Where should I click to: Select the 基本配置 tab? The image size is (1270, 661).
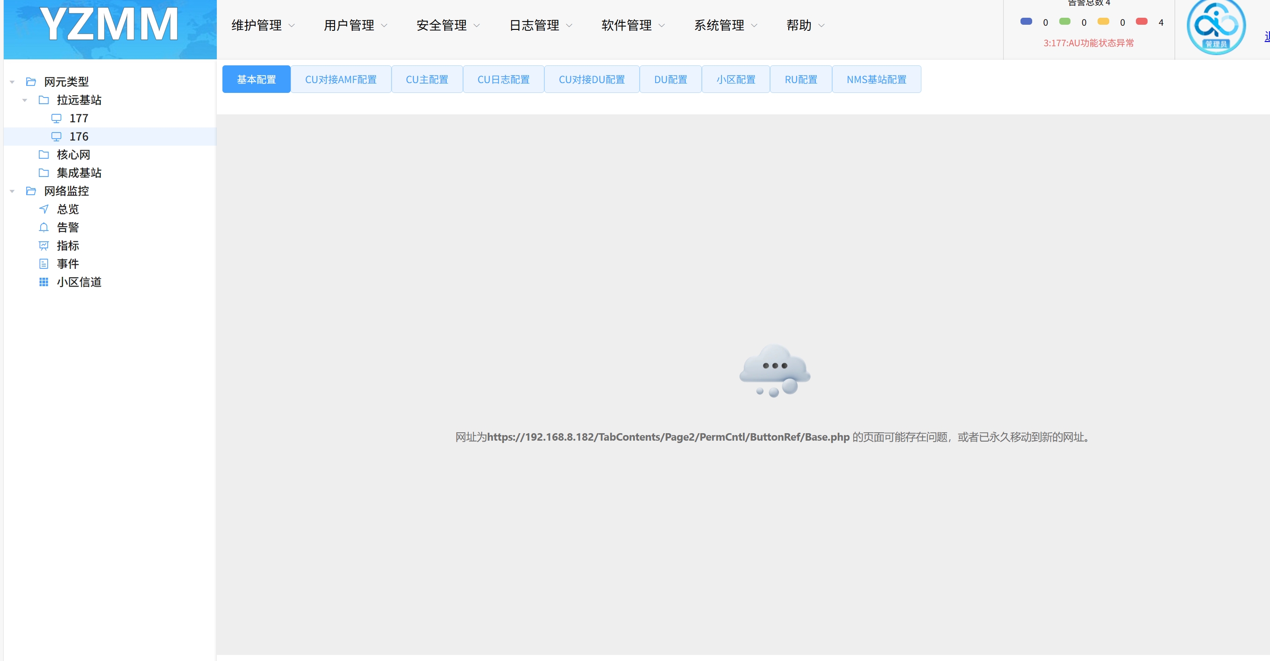[257, 79]
